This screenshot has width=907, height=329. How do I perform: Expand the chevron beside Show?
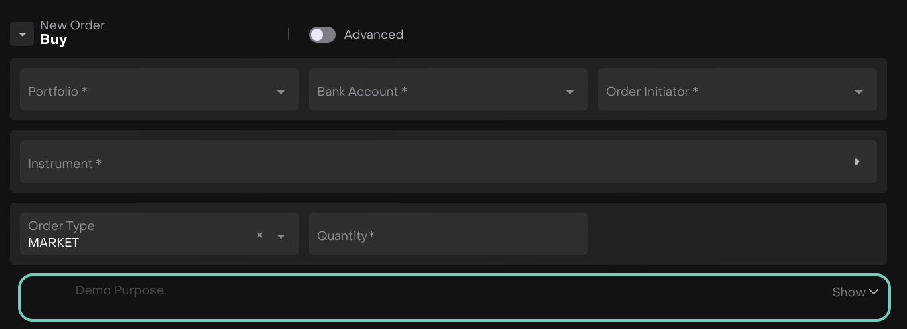874,292
